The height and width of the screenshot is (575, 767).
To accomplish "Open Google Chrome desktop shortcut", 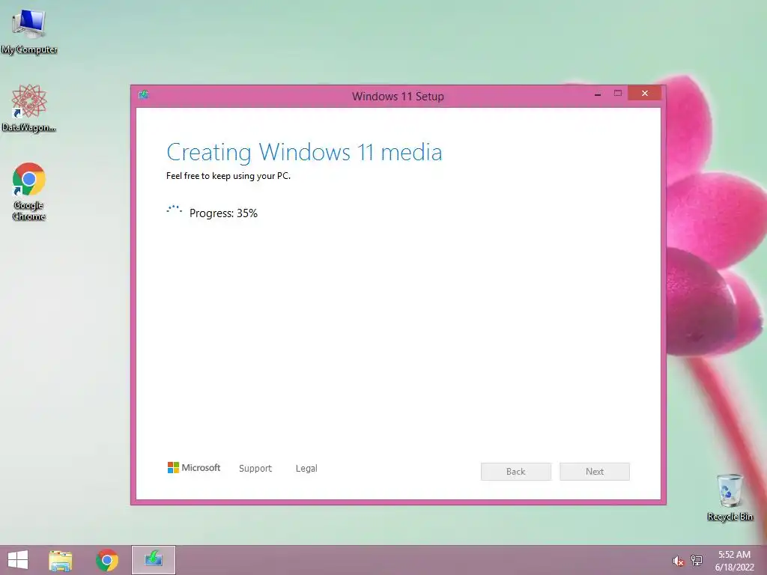I will (29, 191).
